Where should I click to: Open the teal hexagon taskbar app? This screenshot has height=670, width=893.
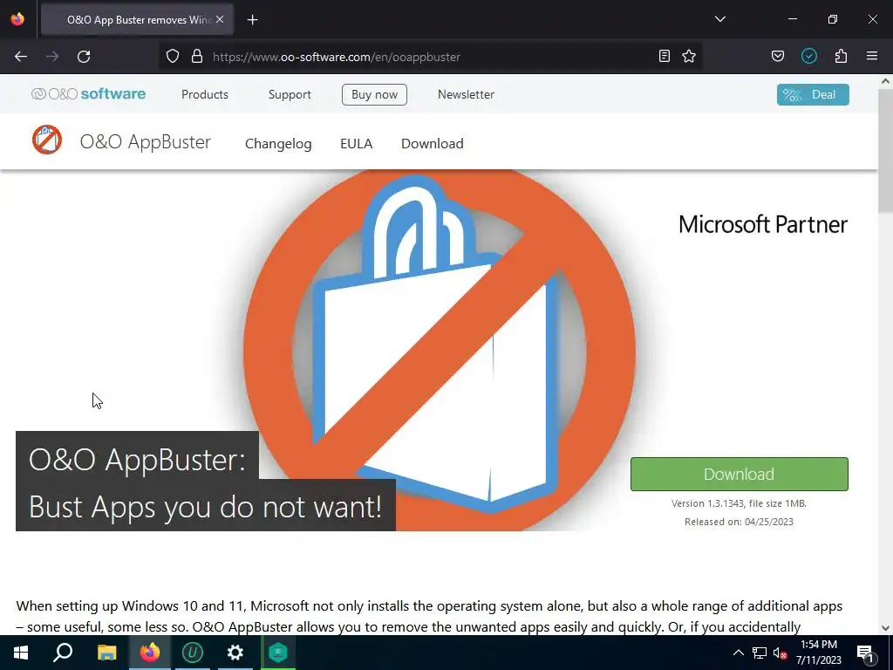(x=278, y=653)
